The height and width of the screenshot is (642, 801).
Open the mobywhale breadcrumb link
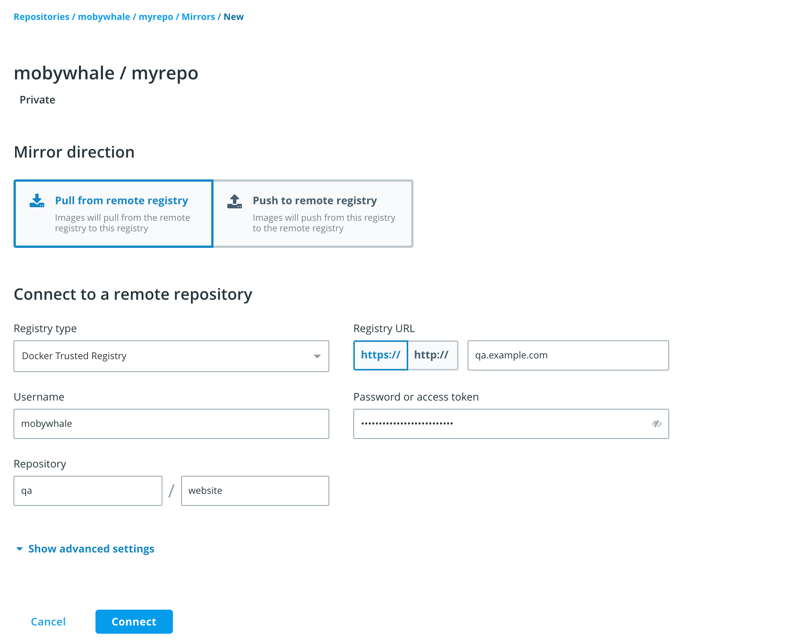pyautogui.click(x=104, y=17)
